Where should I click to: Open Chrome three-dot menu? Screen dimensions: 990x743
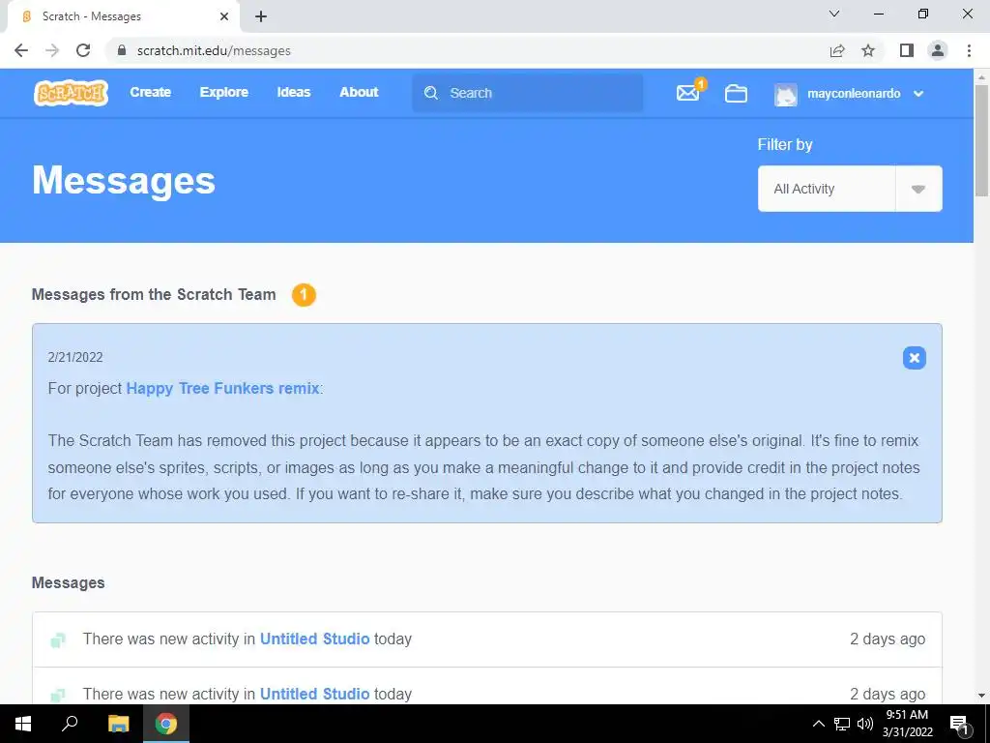(x=969, y=50)
